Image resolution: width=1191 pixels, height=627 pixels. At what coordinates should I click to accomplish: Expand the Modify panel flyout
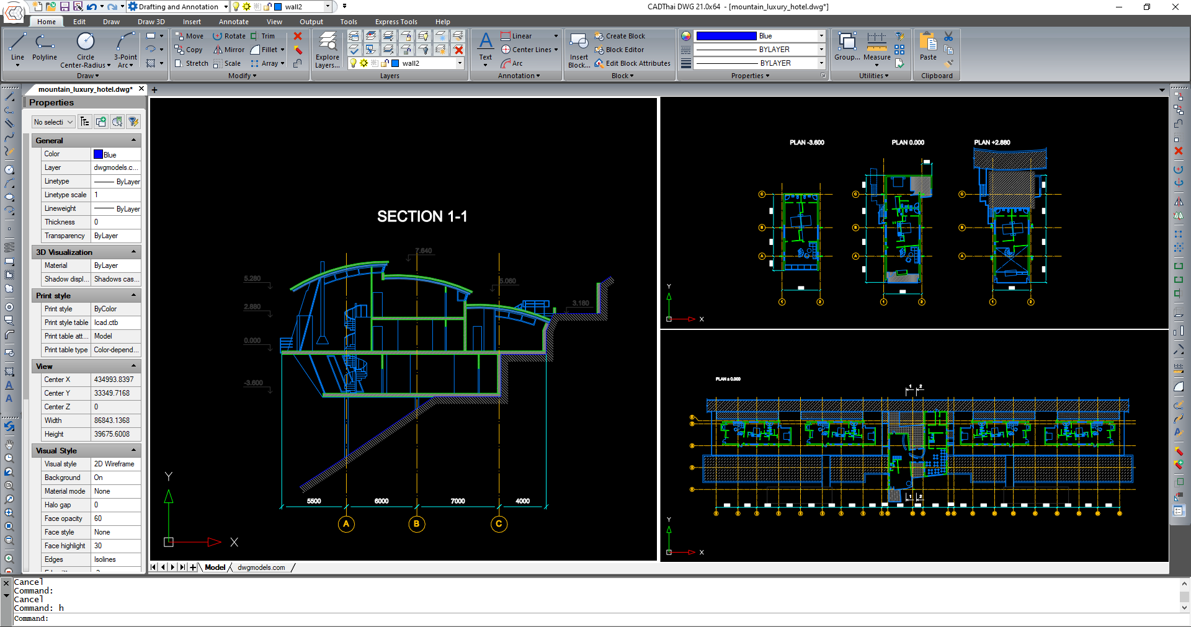242,76
